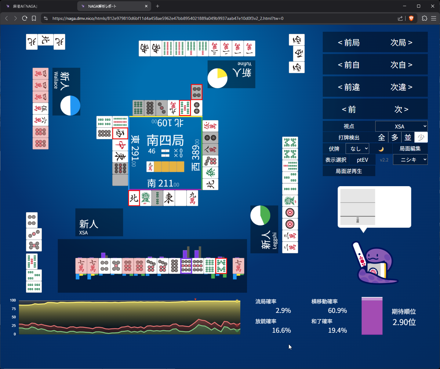Open the 視点 XSA player dropdown
Viewport: 440px width, 369px height.
(401, 126)
